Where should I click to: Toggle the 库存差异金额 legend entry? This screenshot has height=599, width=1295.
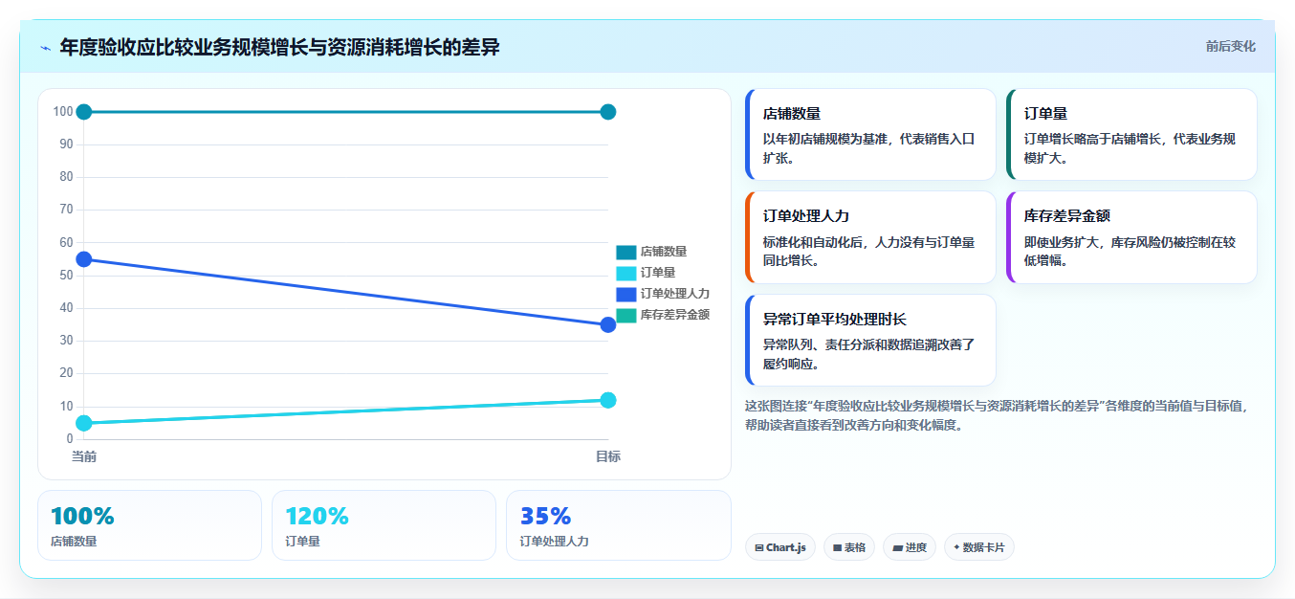click(663, 315)
